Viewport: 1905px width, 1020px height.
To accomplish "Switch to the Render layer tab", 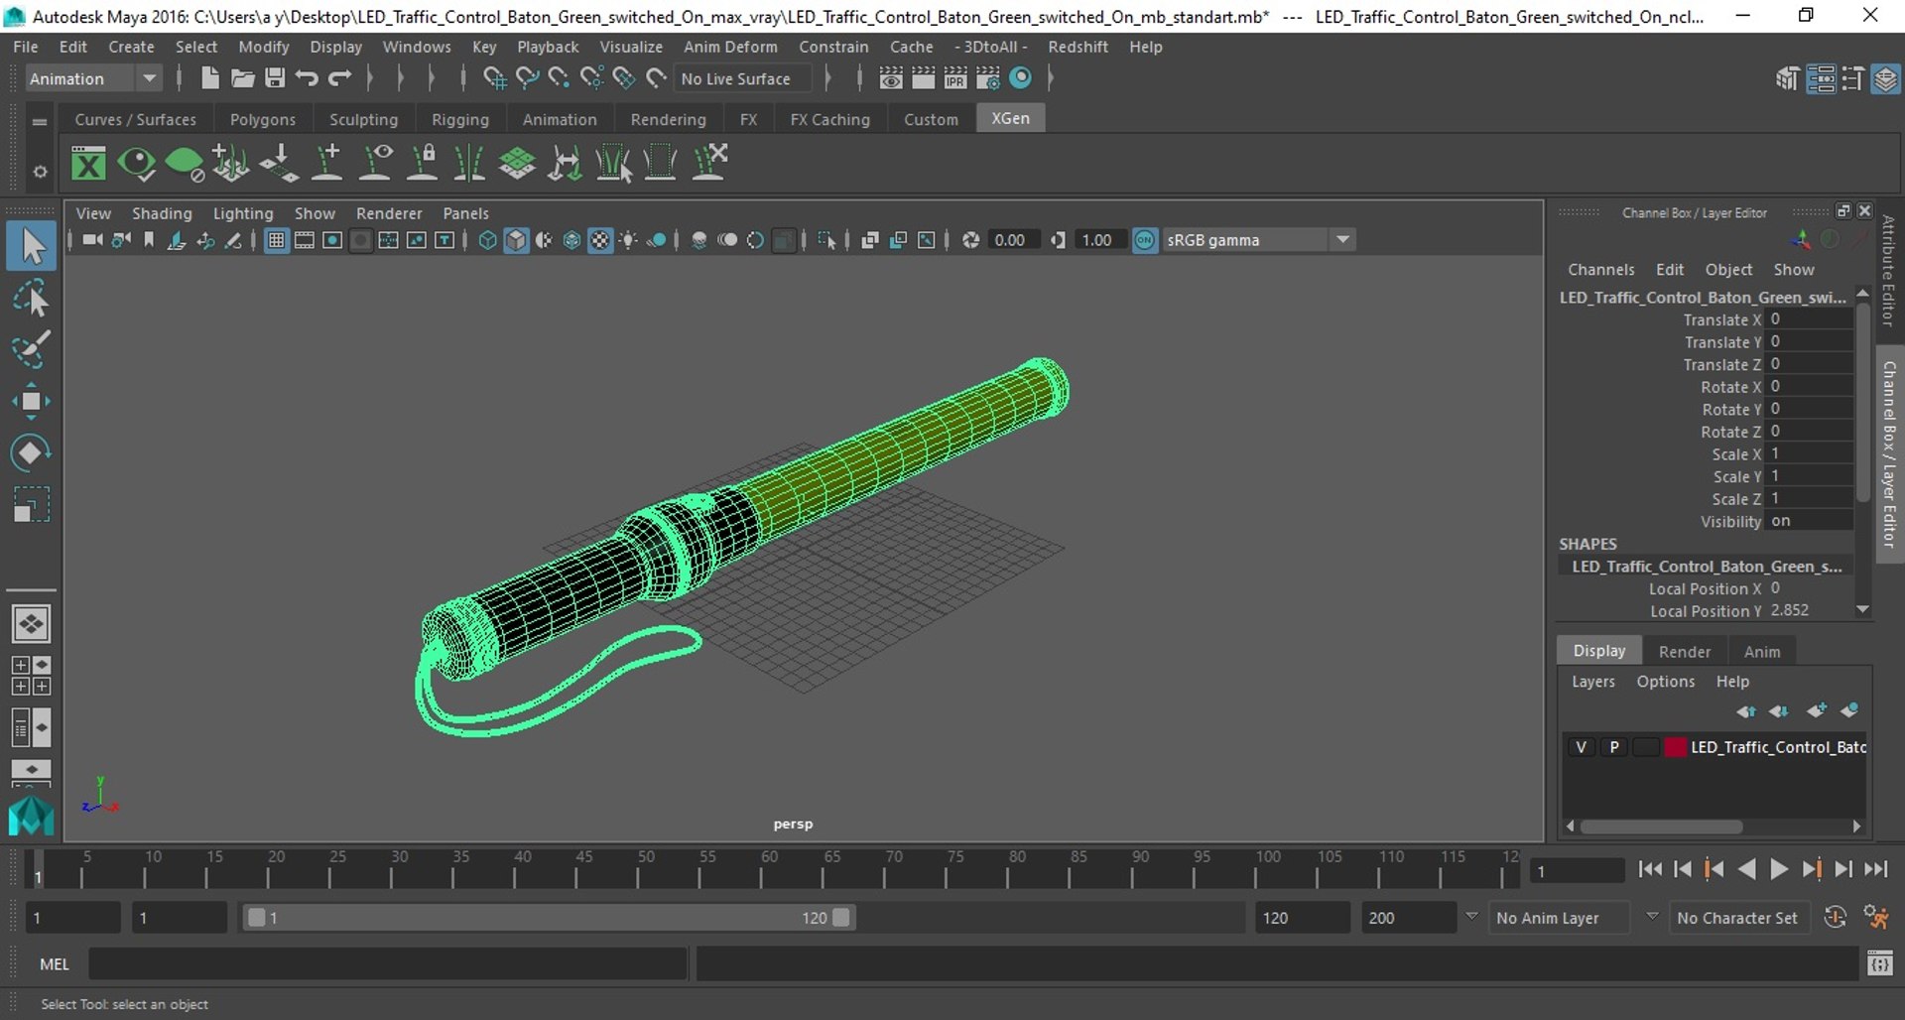I will point(1685,652).
